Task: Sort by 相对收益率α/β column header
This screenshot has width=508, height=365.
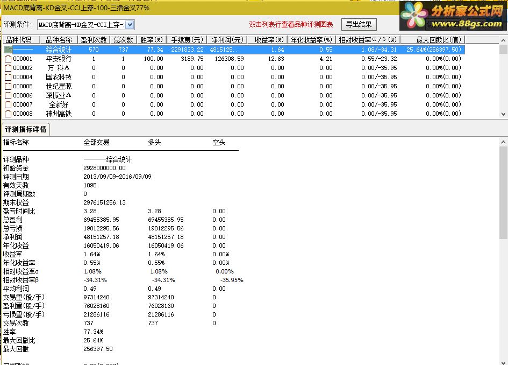Action: [x=368, y=40]
